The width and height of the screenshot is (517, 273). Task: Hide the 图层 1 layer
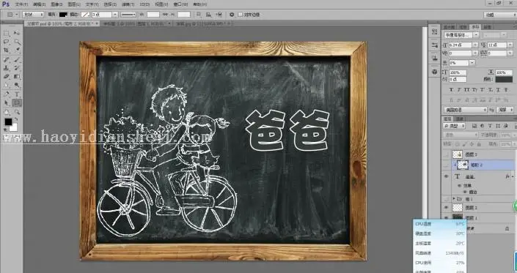(446, 217)
